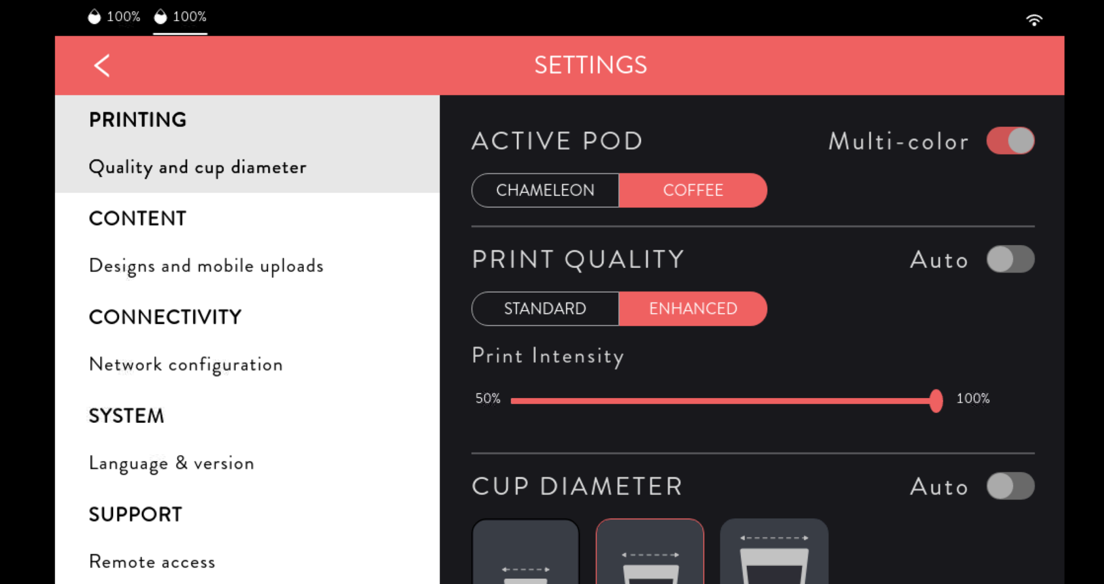Choose ENHANCED print quality
1104x584 pixels.
(x=693, y=308)
